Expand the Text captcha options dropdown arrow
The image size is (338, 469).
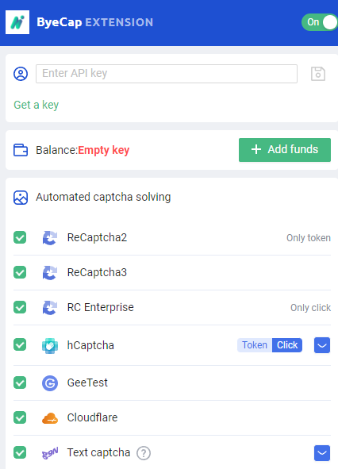click(x=322, y=453)
